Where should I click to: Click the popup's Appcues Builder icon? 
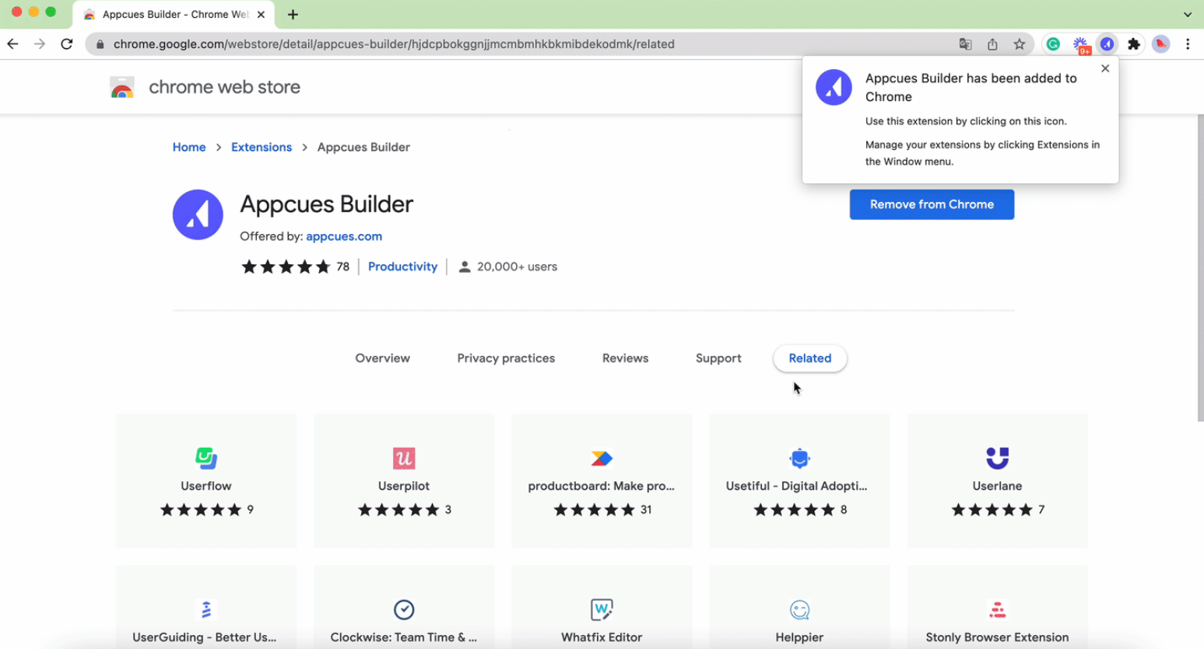[834, 87]
